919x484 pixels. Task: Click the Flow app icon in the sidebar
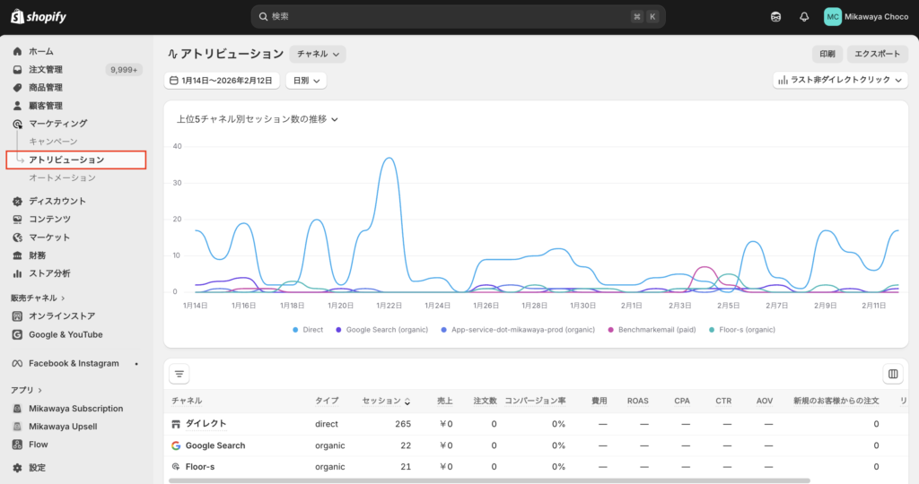(18, 445)
